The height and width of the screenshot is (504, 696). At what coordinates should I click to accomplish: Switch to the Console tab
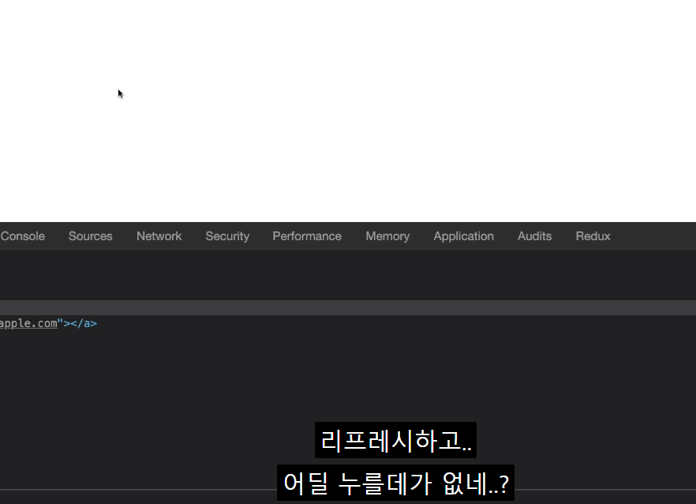coord(23,236)
